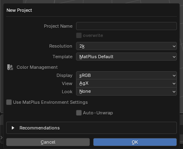Open the Template dropdown showing MatPlus Default

coord(126,57)
